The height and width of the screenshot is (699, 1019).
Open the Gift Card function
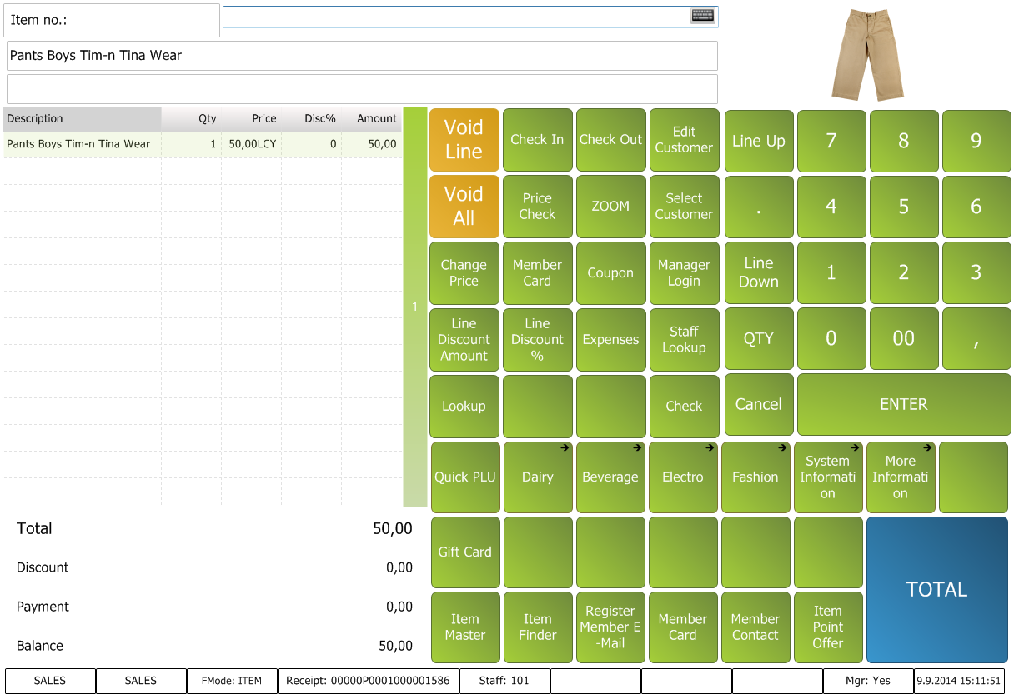pyautogui.click(x=465, y=552)
